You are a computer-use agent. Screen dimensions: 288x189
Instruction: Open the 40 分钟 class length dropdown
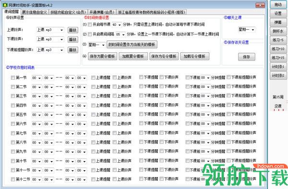tap(117, 24)
